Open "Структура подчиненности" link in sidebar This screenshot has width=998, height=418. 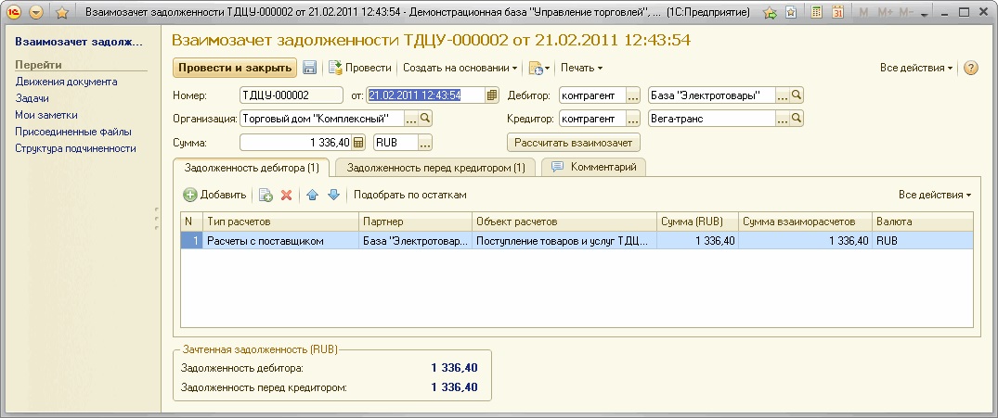[x=76, y=148]
